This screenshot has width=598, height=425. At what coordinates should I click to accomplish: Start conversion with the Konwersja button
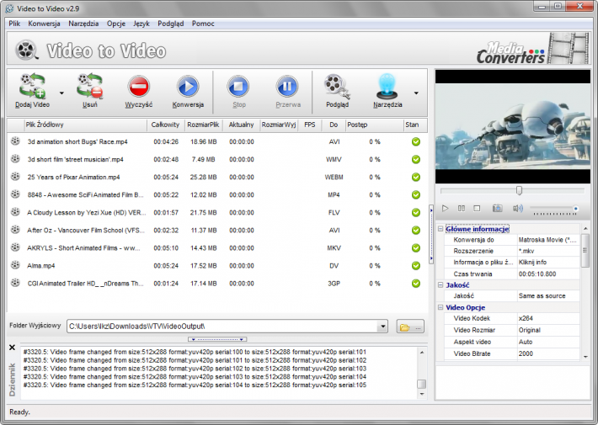188,91
